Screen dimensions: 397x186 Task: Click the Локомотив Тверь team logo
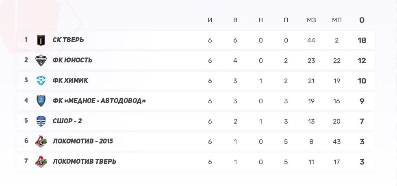41,161
